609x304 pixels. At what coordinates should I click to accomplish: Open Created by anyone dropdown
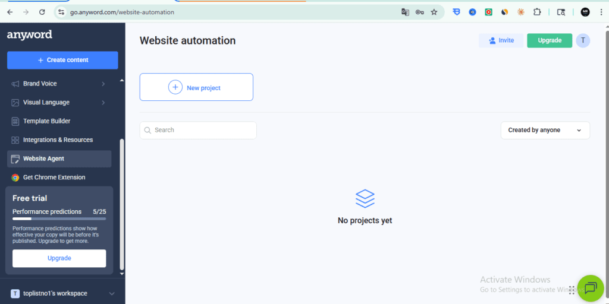(x=545, y=130)
